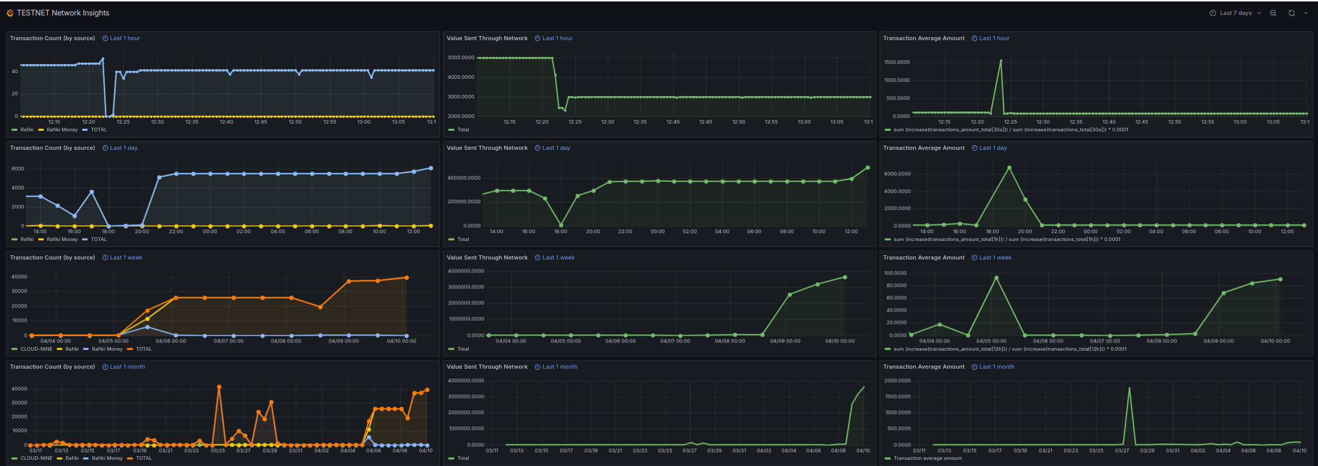Image resolution: width=1318 pixels, height=466 pixels.
Task: Click the clock icon on monthly Transaction Average panel
Action: [x=974, y=367]
